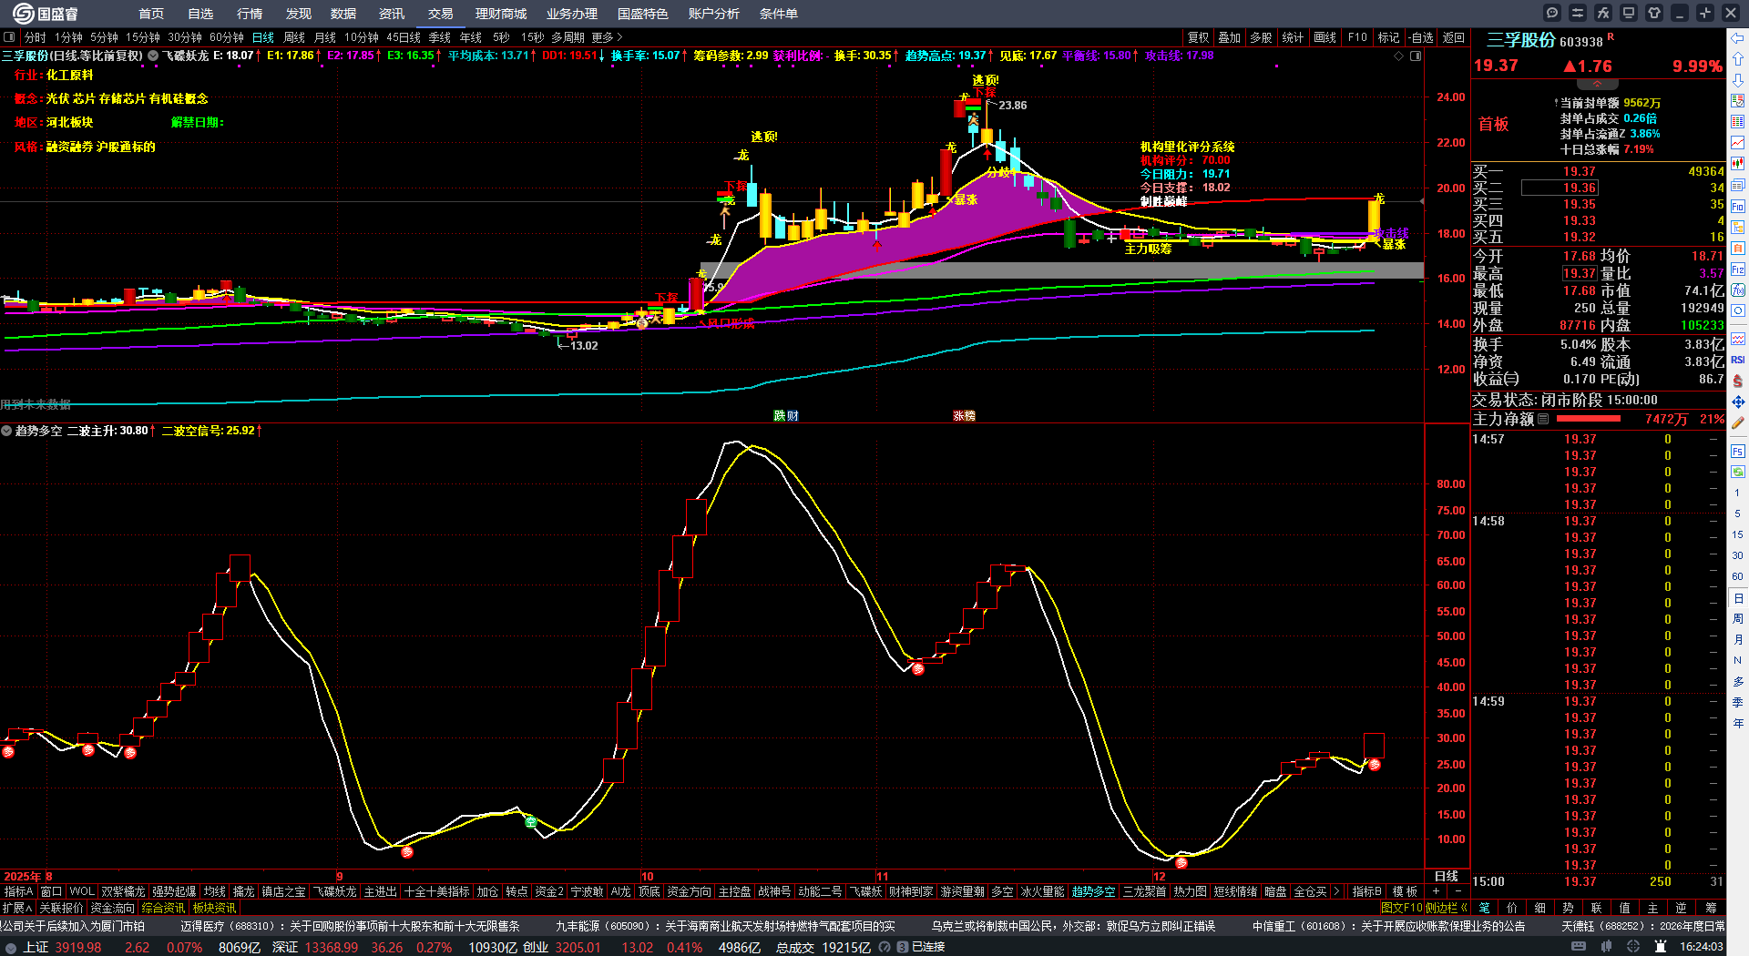Click the blue four-way move icon on sidebar
Image resolution: width=1749 pixels, height=956 pixels.
[x=1738, y=402]
